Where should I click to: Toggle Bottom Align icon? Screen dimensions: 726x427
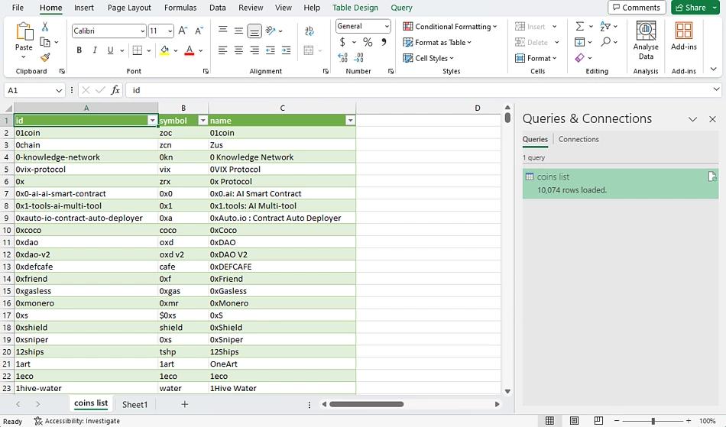pos(254,31)
